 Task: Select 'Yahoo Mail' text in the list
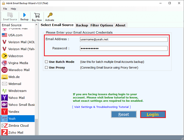[x=16, y=98]
